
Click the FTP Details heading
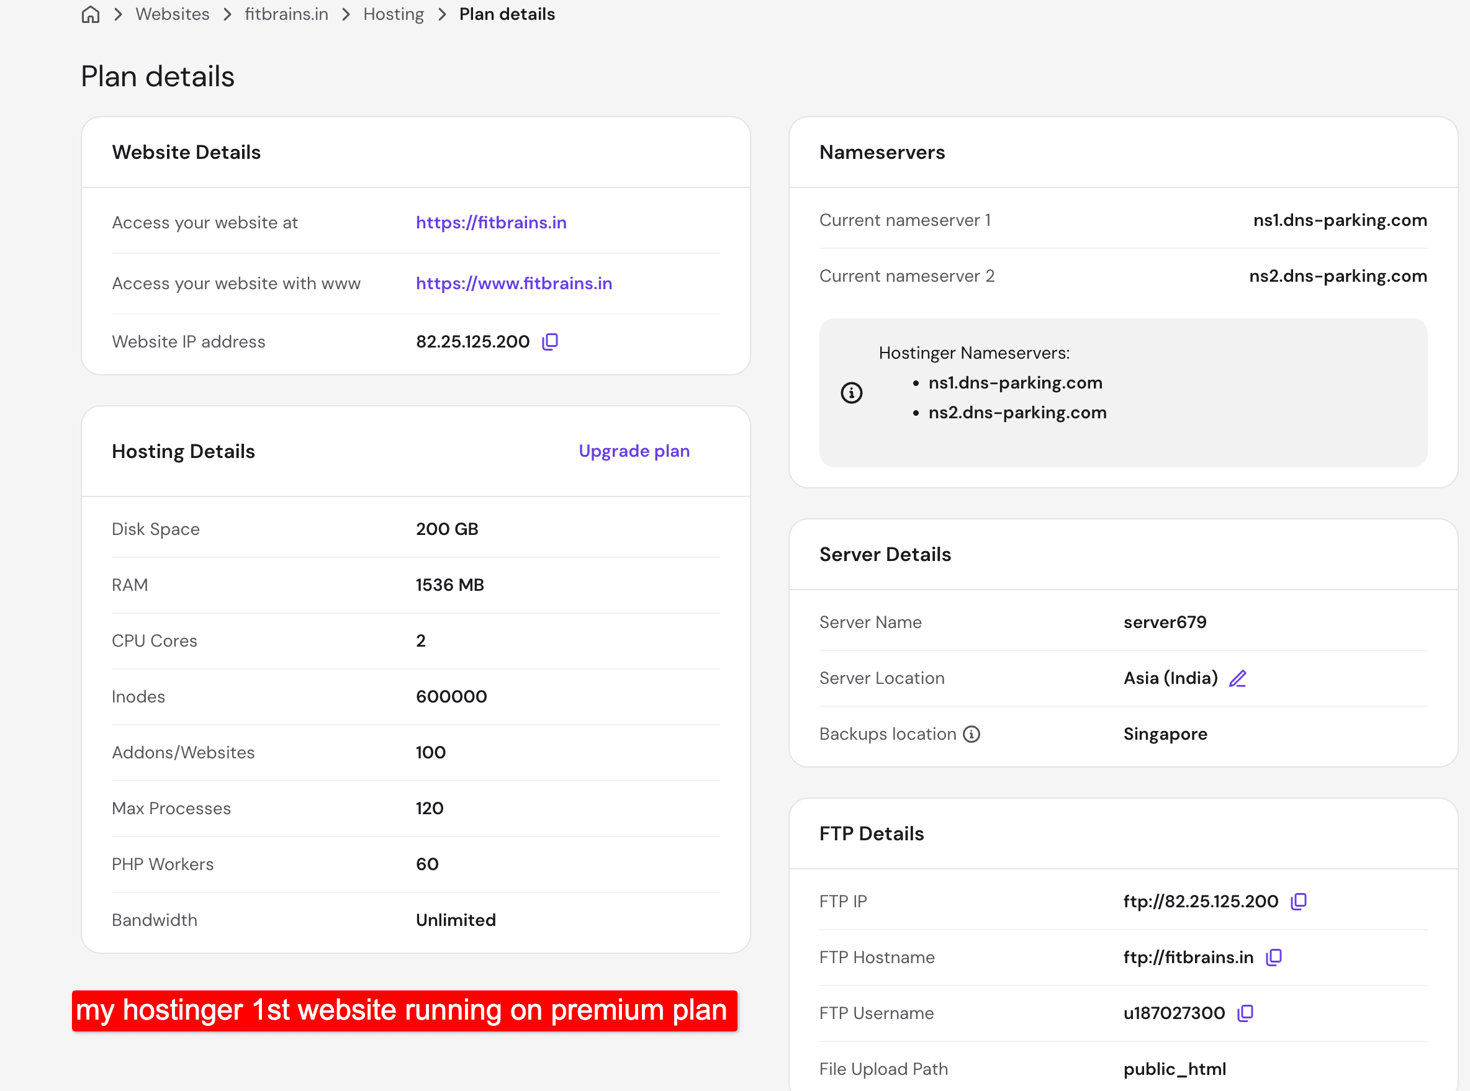[x=872, y=834]
